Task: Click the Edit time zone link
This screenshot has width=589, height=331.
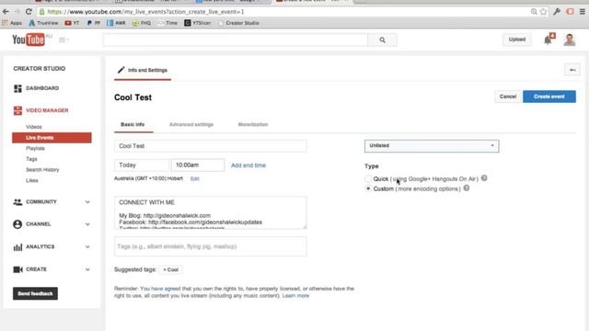Action: [x=194, y=178]
